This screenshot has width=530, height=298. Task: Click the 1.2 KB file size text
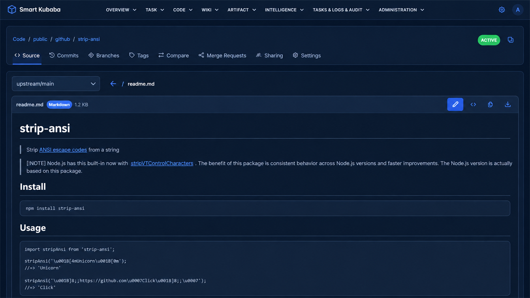click(81, 105)
